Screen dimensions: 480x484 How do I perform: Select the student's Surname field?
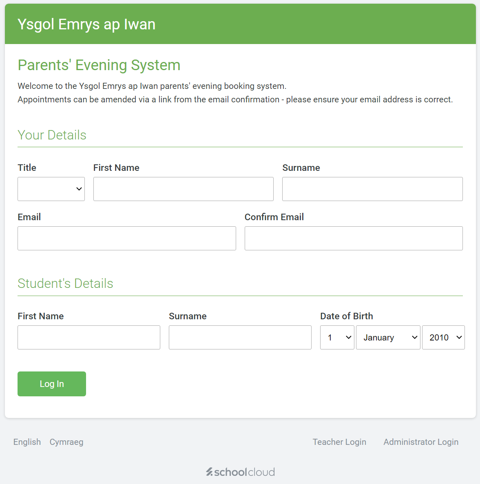coord(240,337)
